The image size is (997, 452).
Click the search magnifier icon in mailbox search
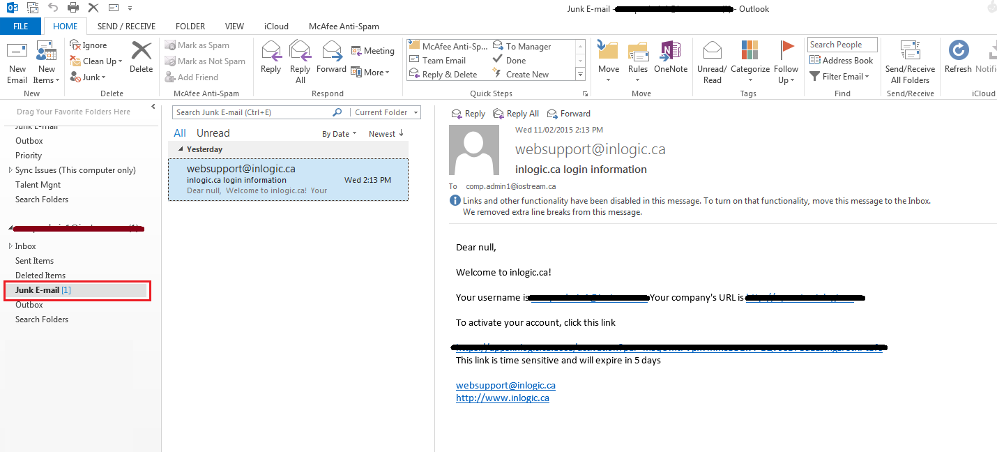[x=337, y=112]
